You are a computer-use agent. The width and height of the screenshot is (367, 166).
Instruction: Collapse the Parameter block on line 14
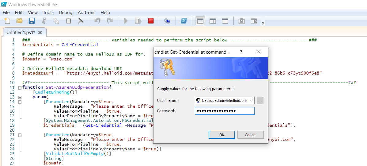click(x=20, y=102)
